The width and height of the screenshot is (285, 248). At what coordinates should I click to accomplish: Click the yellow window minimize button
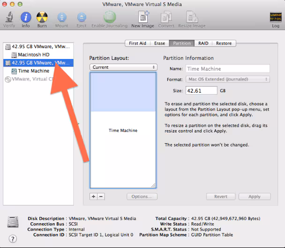point(12,4)
